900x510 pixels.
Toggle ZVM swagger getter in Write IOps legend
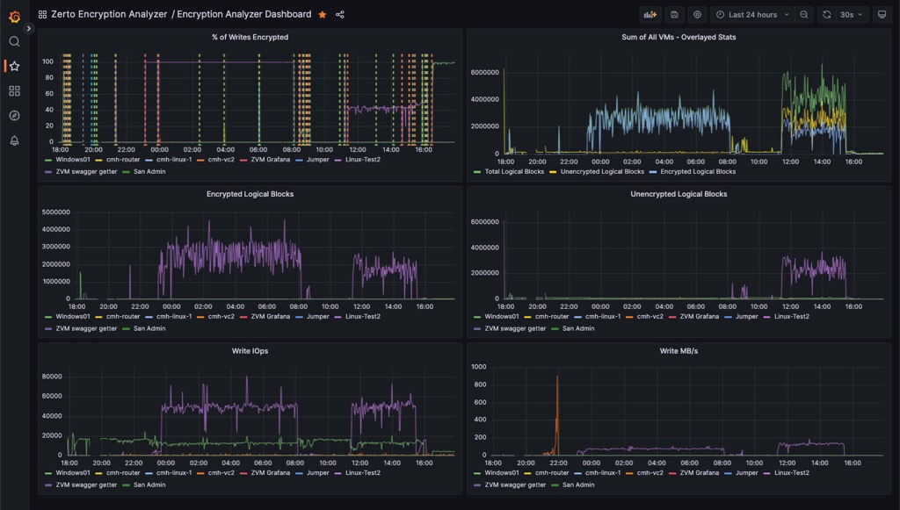pyautogui.click(x=86, y=485)
